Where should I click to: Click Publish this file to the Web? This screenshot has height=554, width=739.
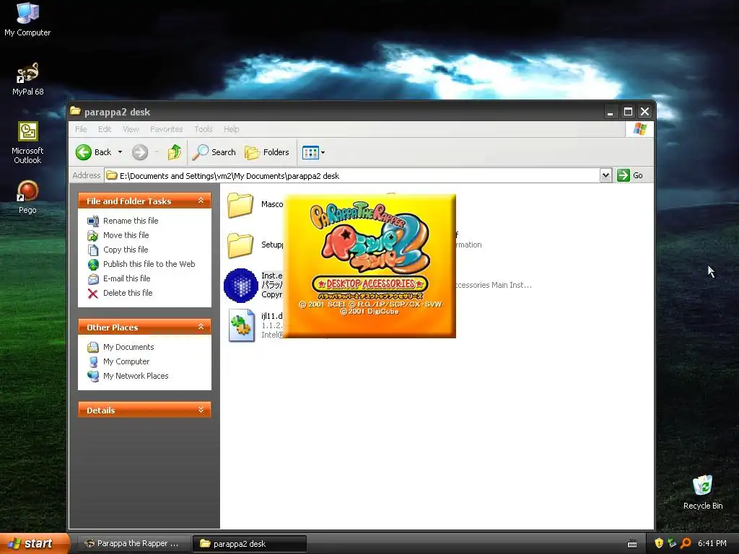pos(149,264)
